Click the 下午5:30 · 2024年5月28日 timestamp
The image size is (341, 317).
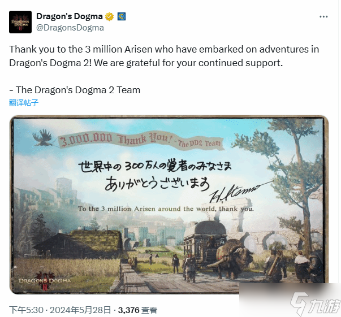(60, 310)
